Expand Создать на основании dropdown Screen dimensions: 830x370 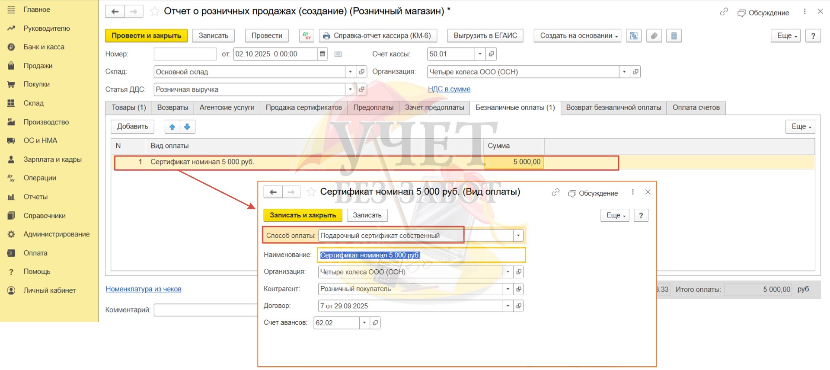click(x=578, y=35)
